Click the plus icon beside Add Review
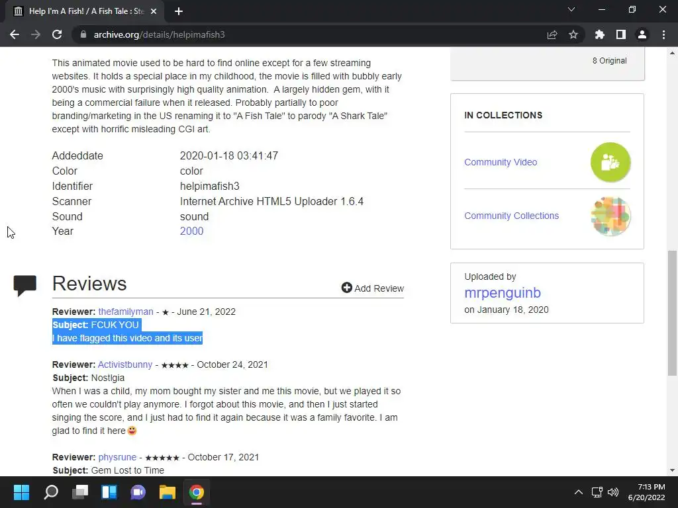 (347, 288)
